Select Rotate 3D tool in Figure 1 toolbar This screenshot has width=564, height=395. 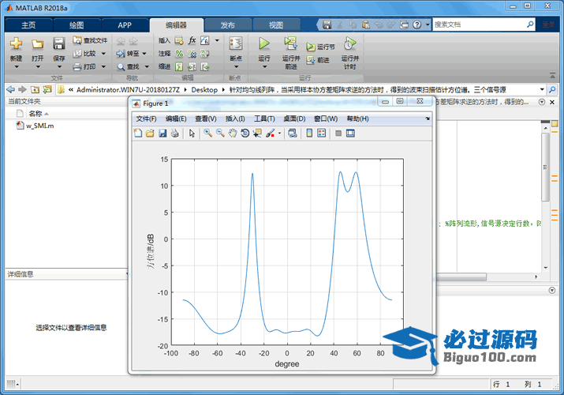[245, 134]
